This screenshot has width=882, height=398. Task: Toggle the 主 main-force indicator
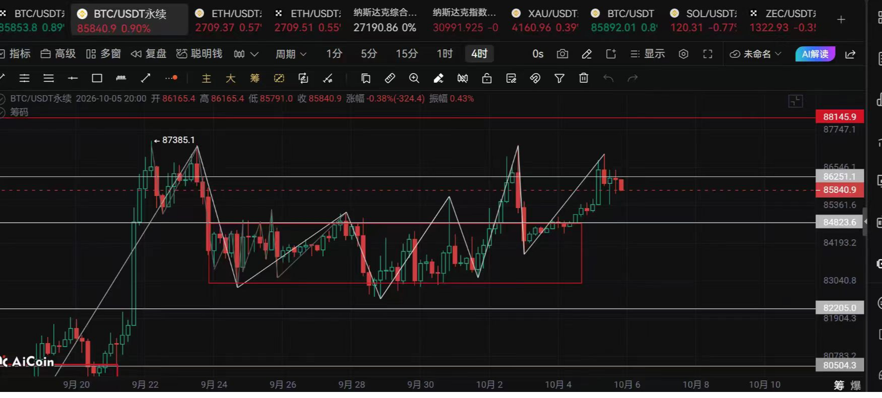coord(206,78)
